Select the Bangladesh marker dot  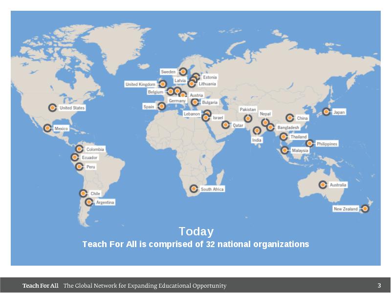(270, 127)
